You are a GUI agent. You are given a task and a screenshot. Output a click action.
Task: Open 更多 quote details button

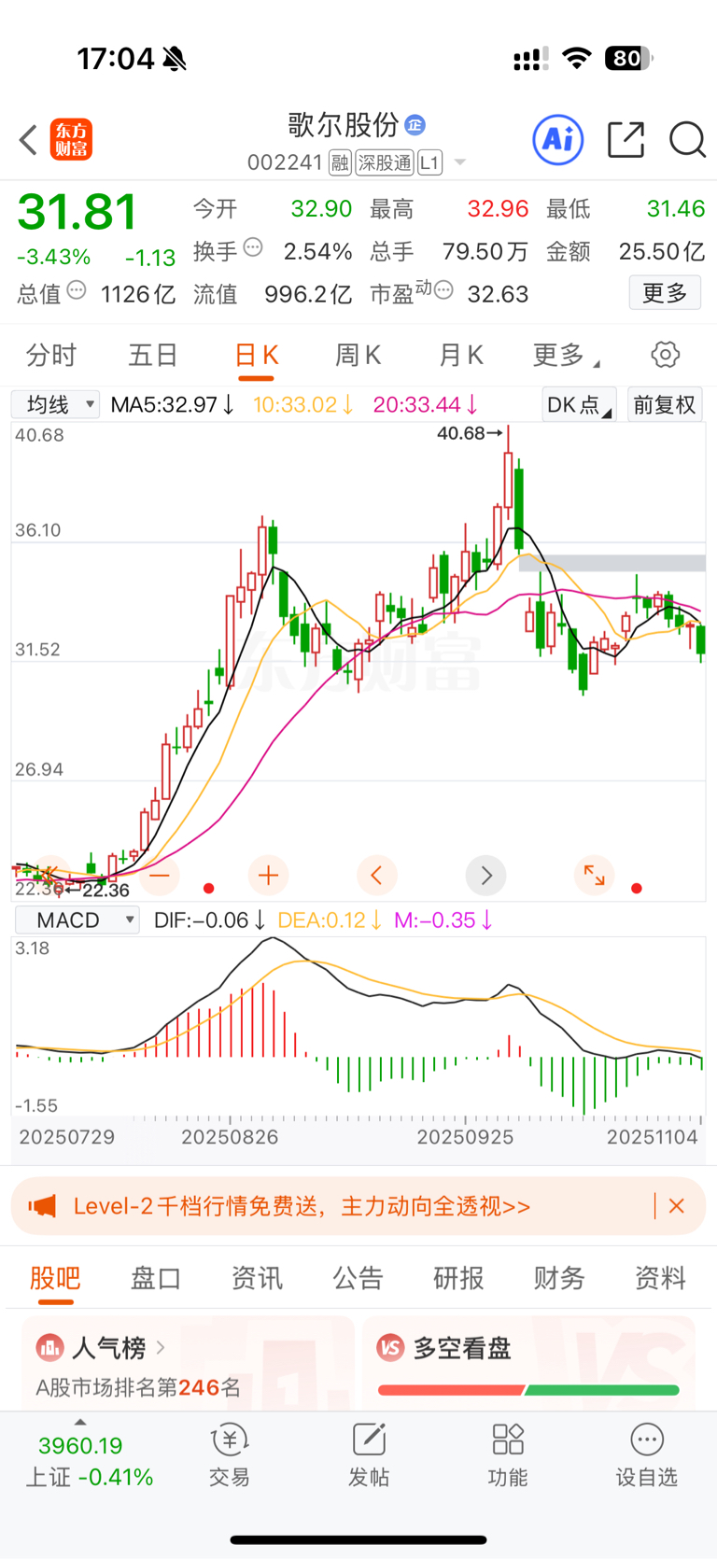[x=665, y=293]
